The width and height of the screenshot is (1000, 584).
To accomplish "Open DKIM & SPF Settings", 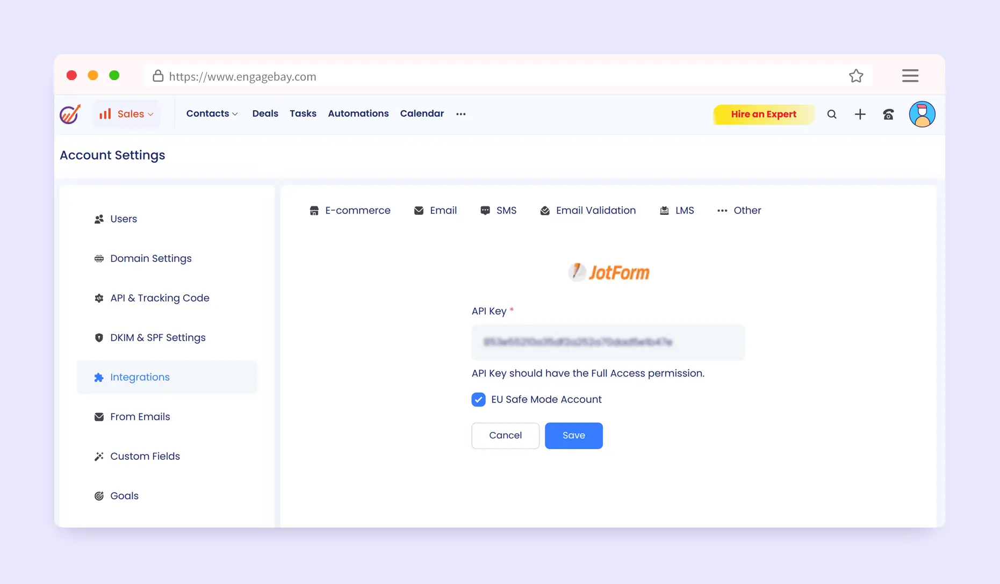I will 157,337.
